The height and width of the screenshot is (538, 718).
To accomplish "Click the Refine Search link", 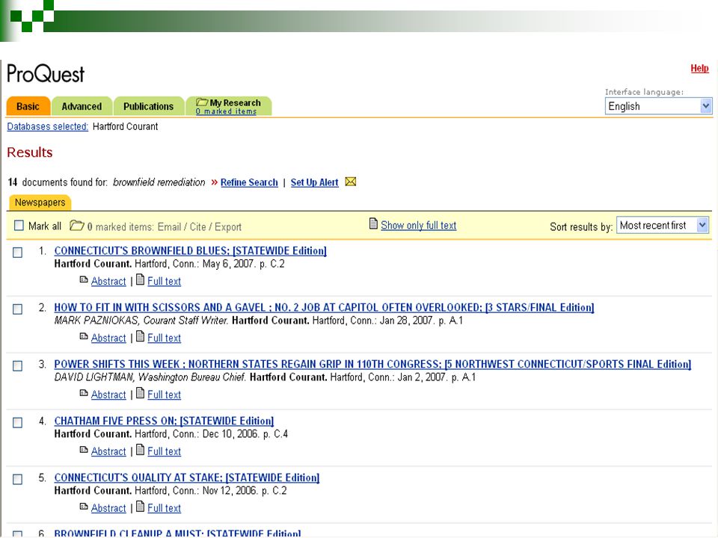I will (249, 182).
